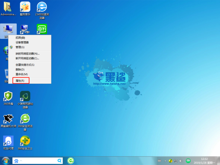This screenshot has height=165, width=220.
Task: Launch the 360杀毒 antivirus shortcut
Action: [x=8, y=96]
